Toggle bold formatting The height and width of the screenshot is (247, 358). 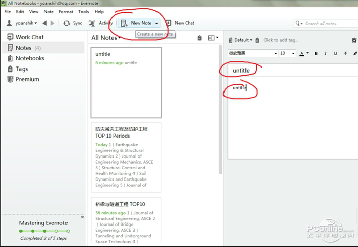(316, 53)
